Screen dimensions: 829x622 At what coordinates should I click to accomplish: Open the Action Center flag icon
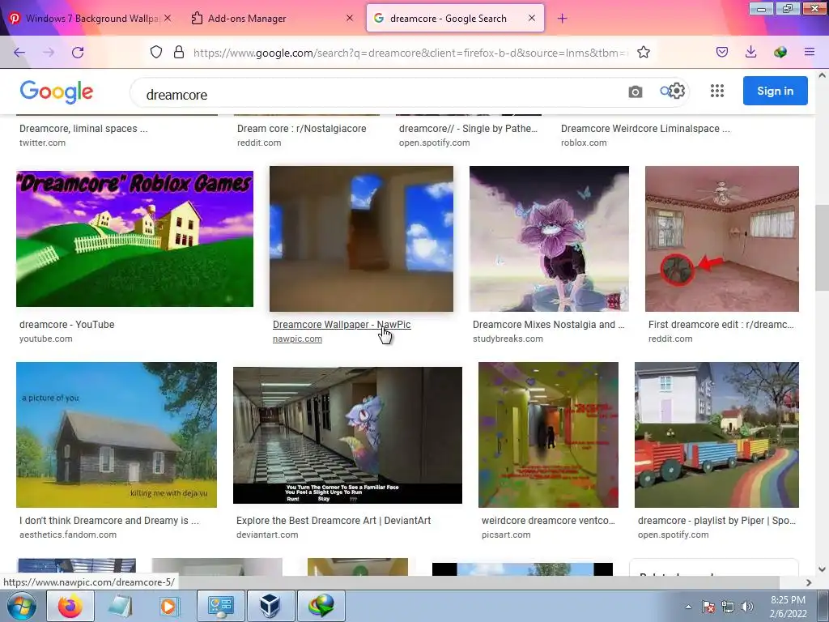(x=708, y=607)
